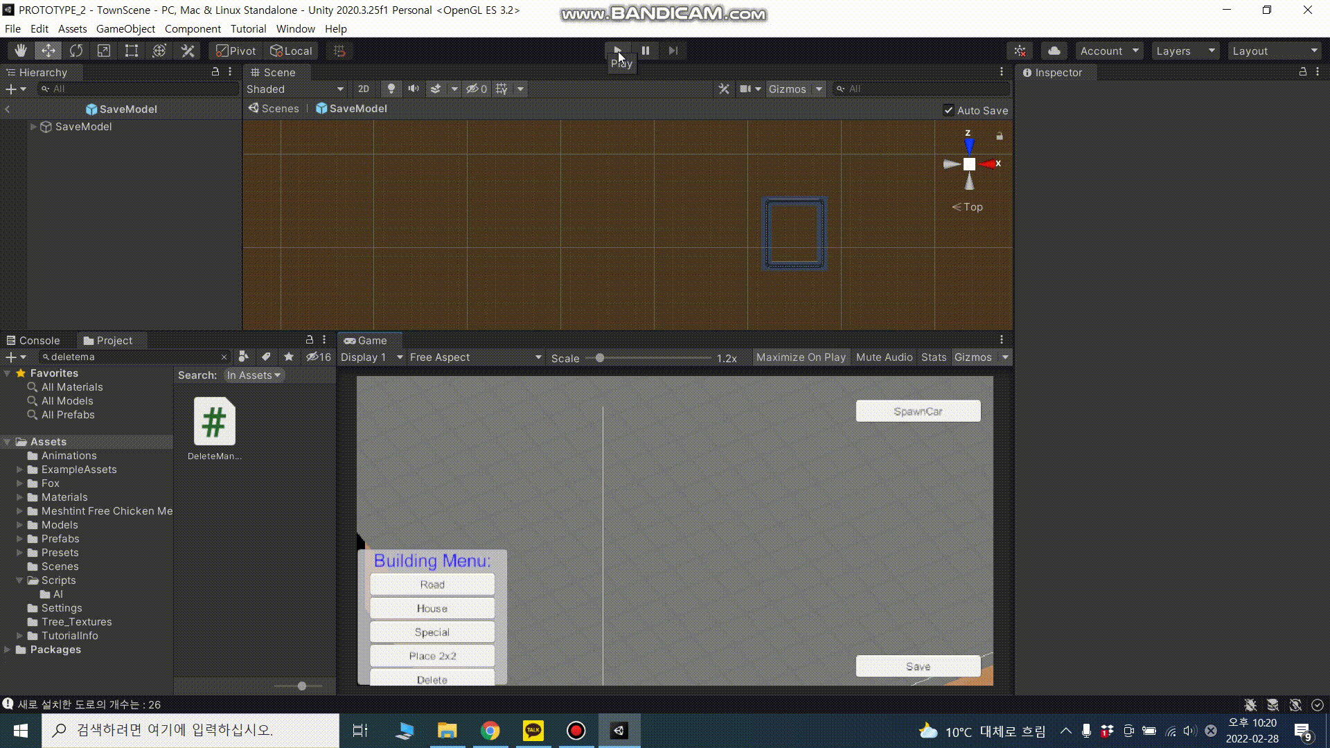Screen dimensions: 1330x748
Task: Click the Save button in Game view
Action: coord(918,666)
